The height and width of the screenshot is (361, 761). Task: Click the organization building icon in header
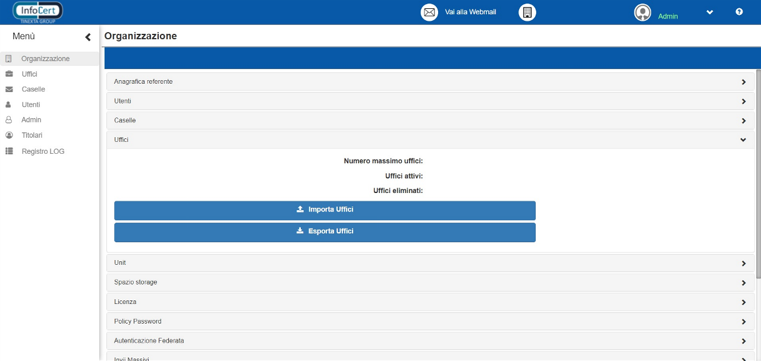[x=527, y=12]
